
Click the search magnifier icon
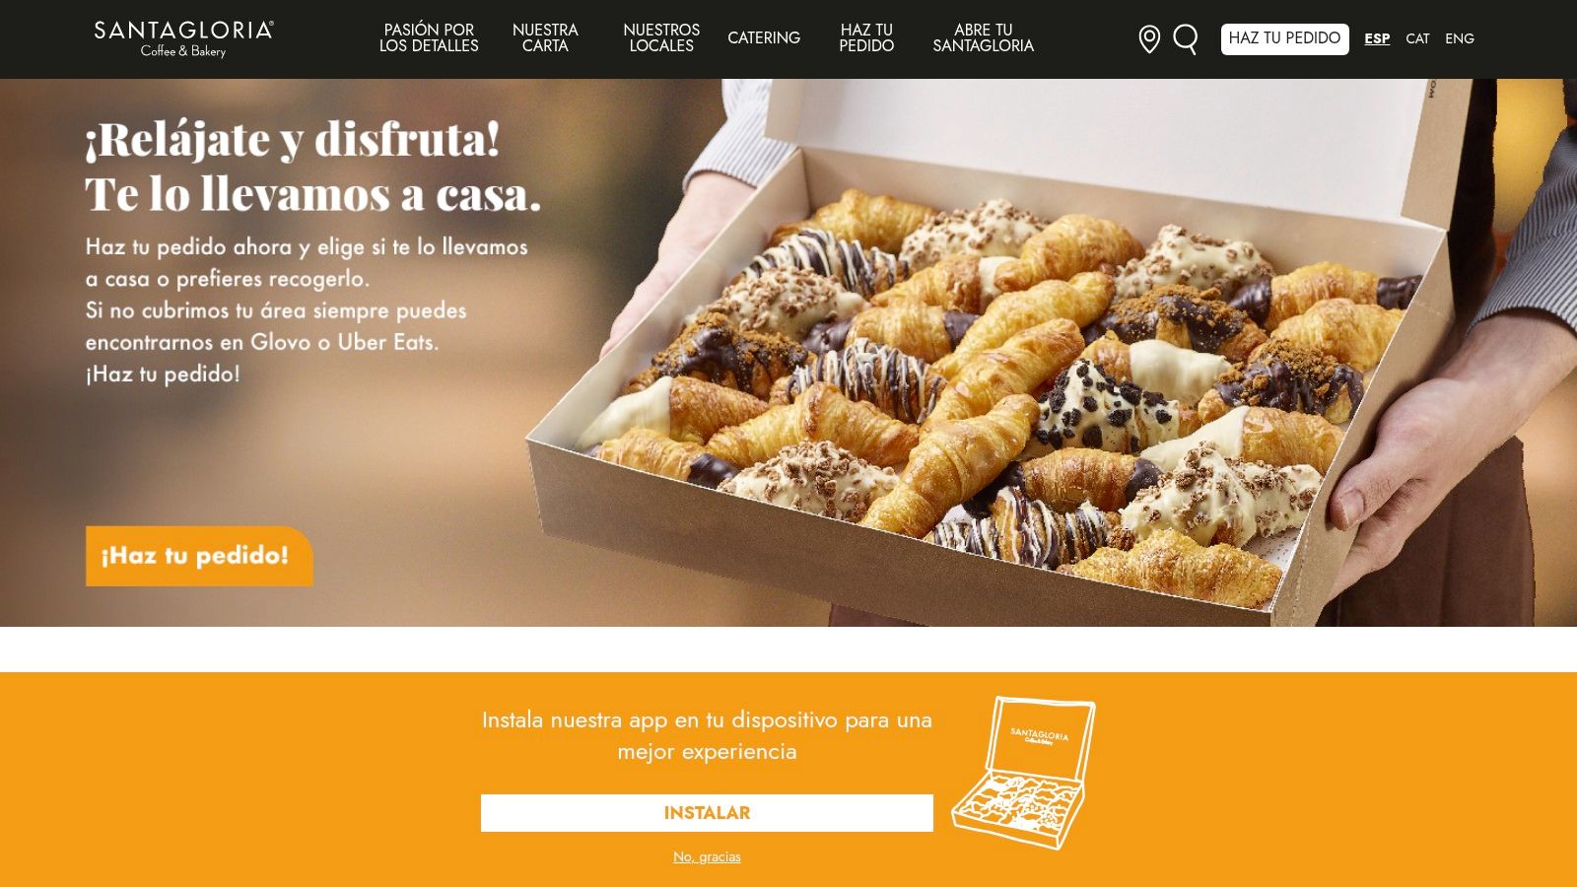1186,39
